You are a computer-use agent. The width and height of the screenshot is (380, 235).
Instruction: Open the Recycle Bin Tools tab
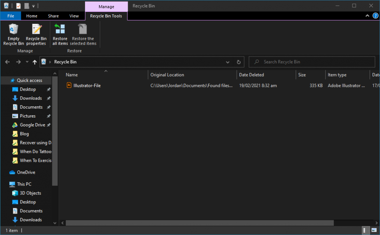click(106, 16)
